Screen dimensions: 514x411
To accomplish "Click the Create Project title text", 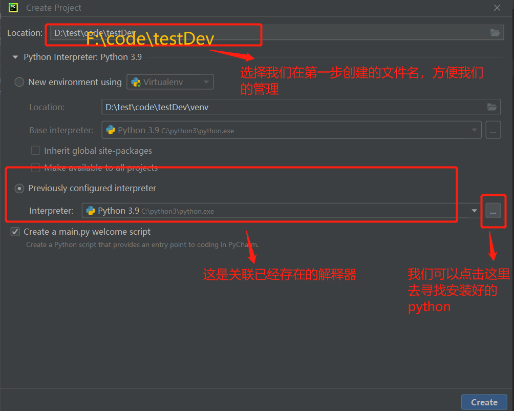I will (53, 8).
